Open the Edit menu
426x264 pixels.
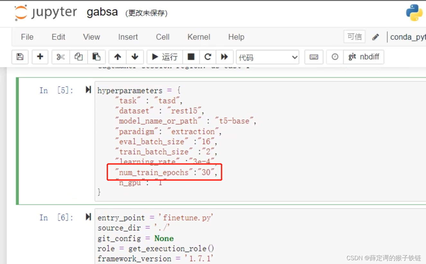click(59, 37)
